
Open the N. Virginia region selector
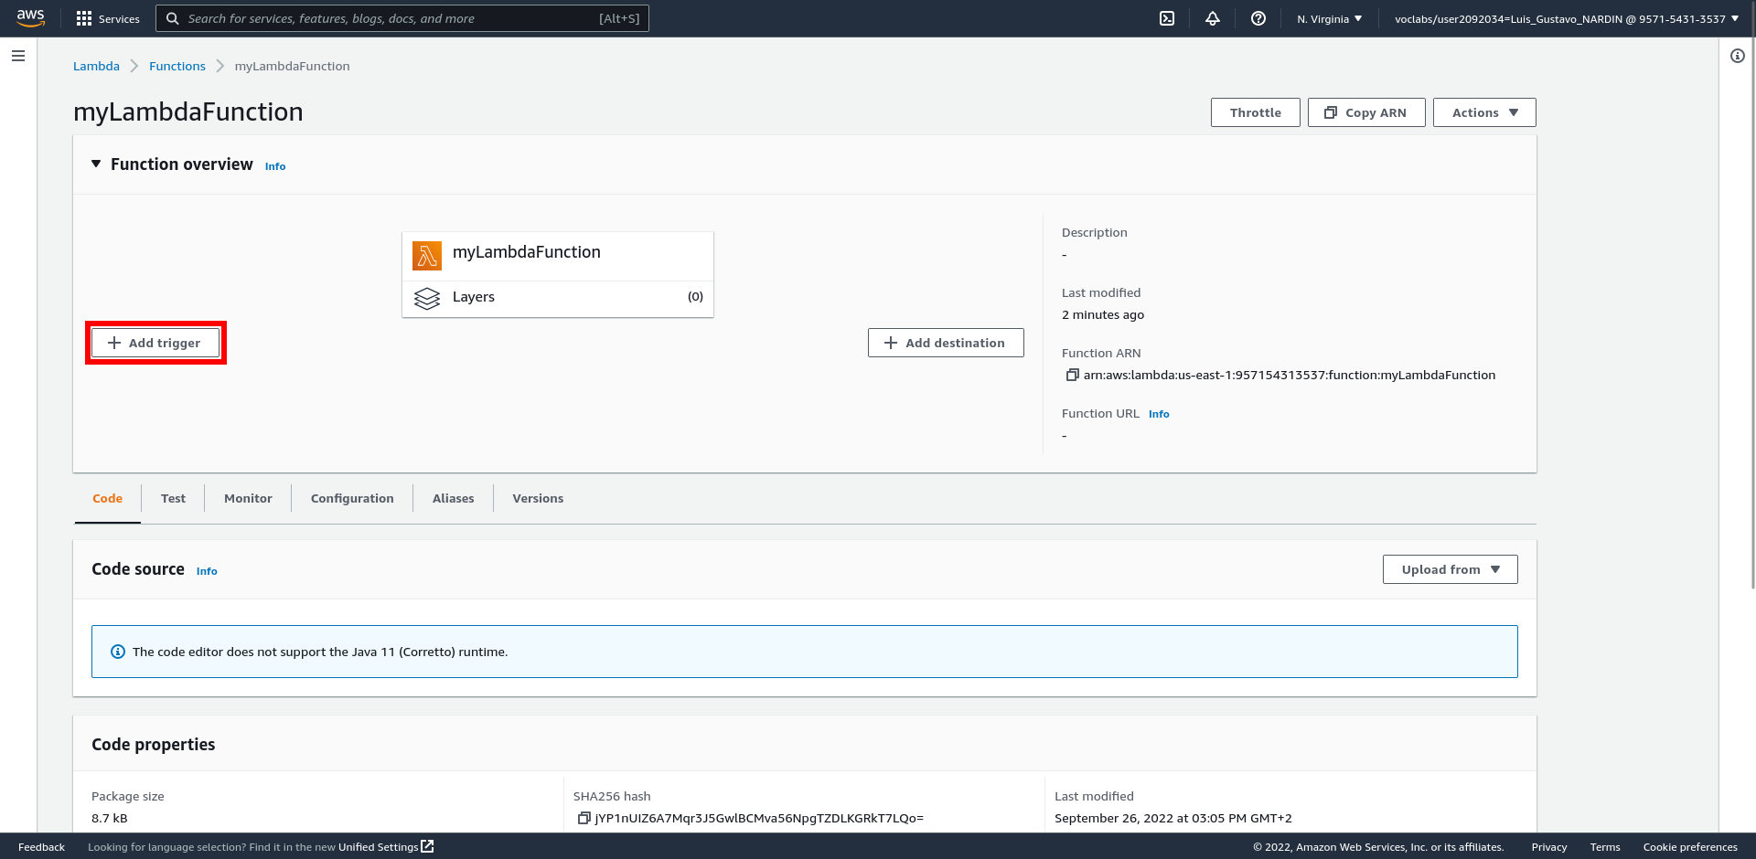1329,18
